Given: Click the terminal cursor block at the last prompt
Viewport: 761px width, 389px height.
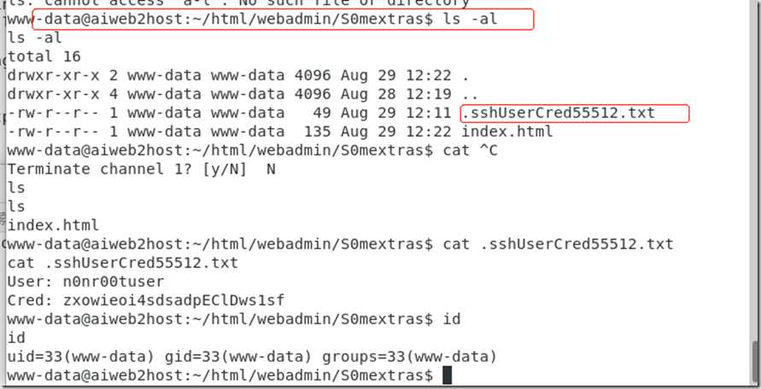Looking at the screenshot, I should 447,375.
